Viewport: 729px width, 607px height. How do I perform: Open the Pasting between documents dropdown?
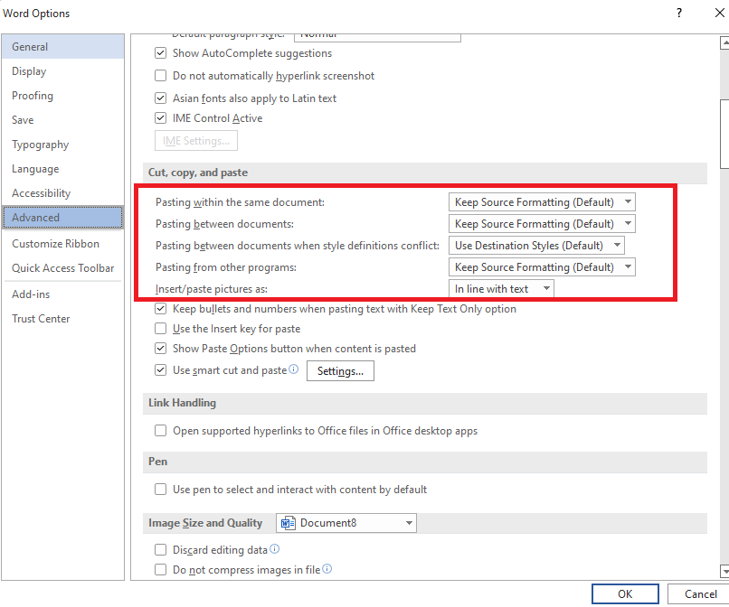click(x=629, y=223)
